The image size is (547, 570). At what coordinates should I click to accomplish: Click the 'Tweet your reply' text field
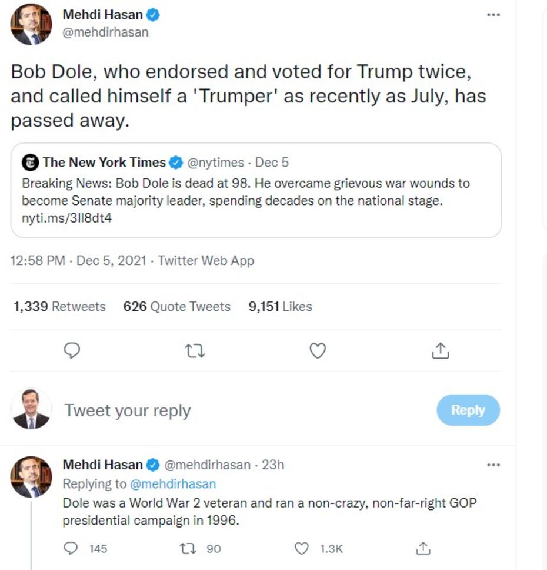[128, 410]
